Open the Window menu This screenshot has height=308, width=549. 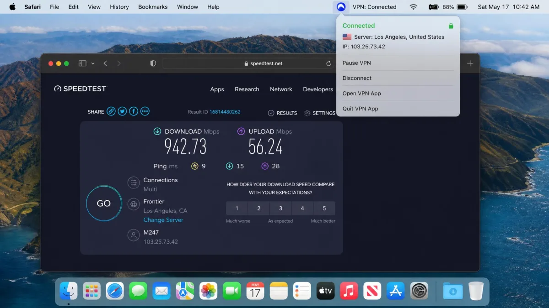pos(188,7)
